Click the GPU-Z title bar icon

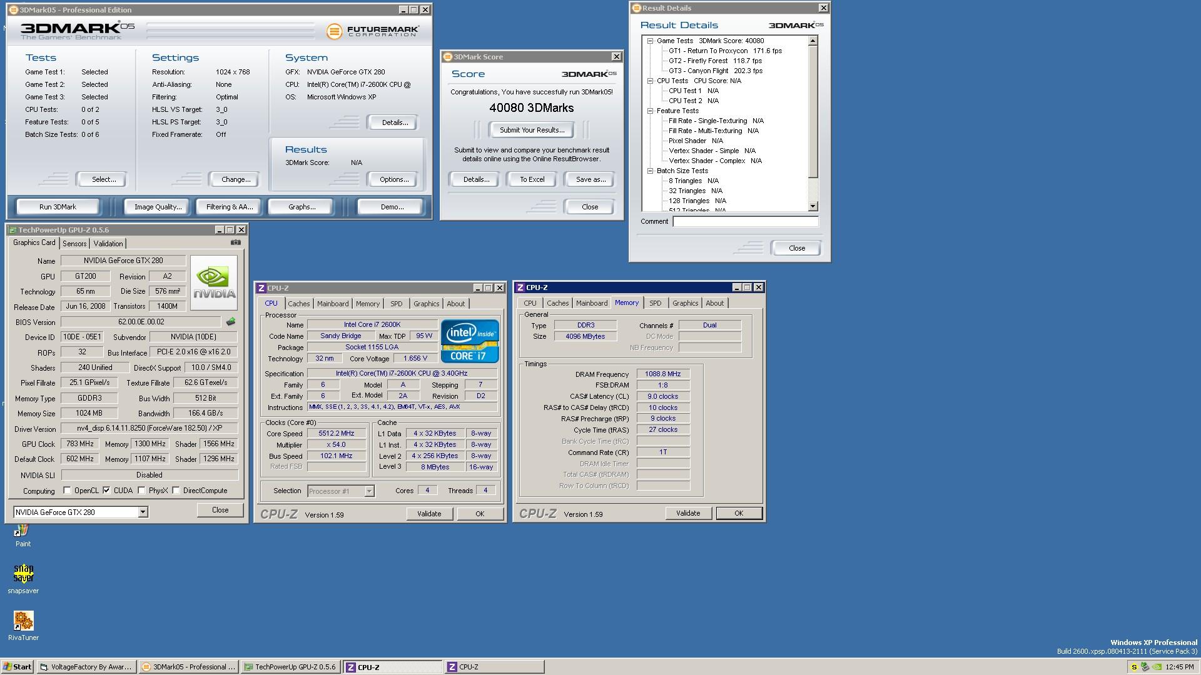pos(13,230)
